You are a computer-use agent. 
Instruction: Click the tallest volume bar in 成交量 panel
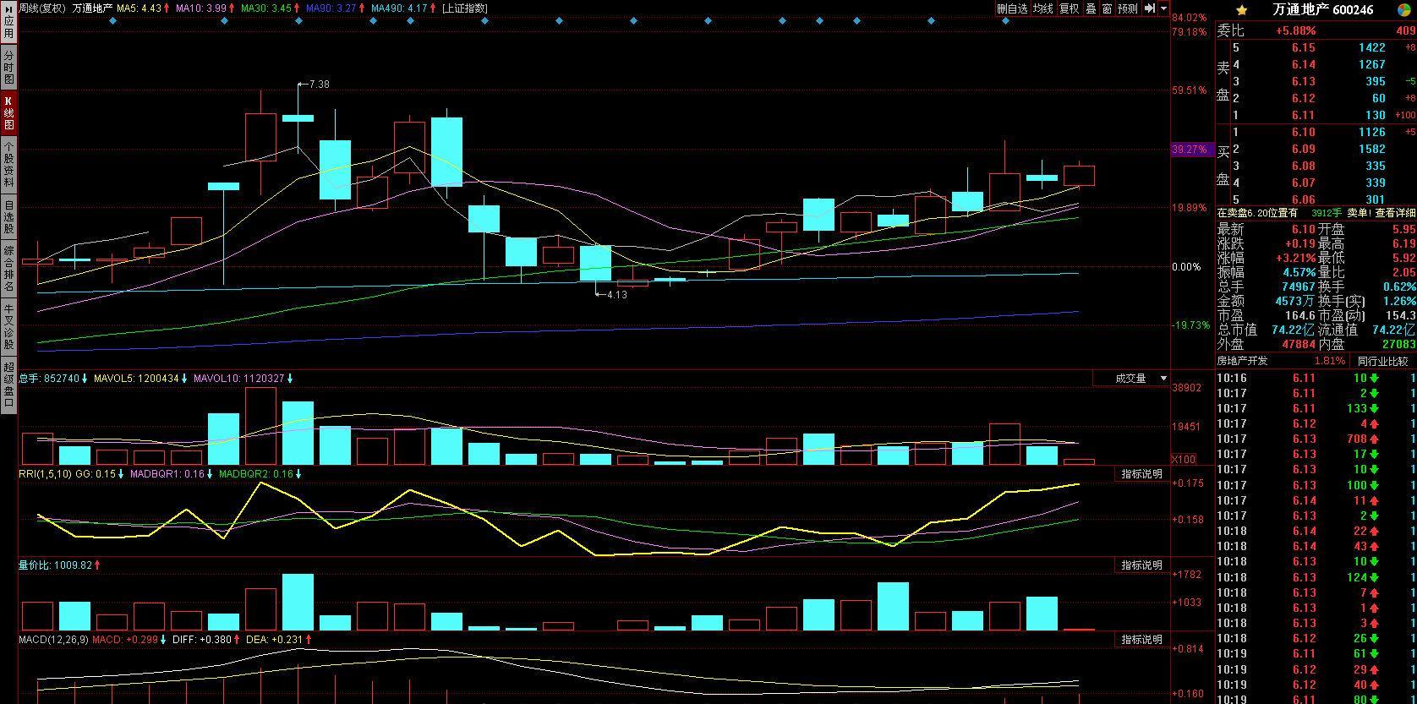[260, 426]
